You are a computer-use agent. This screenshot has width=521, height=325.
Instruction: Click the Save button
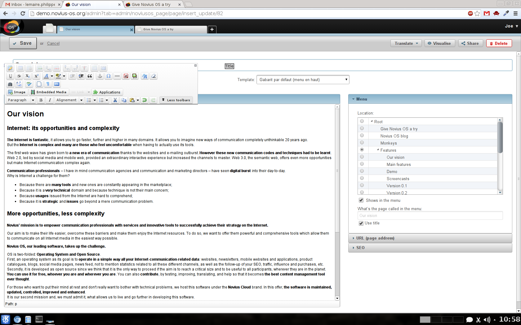point(23,43)
